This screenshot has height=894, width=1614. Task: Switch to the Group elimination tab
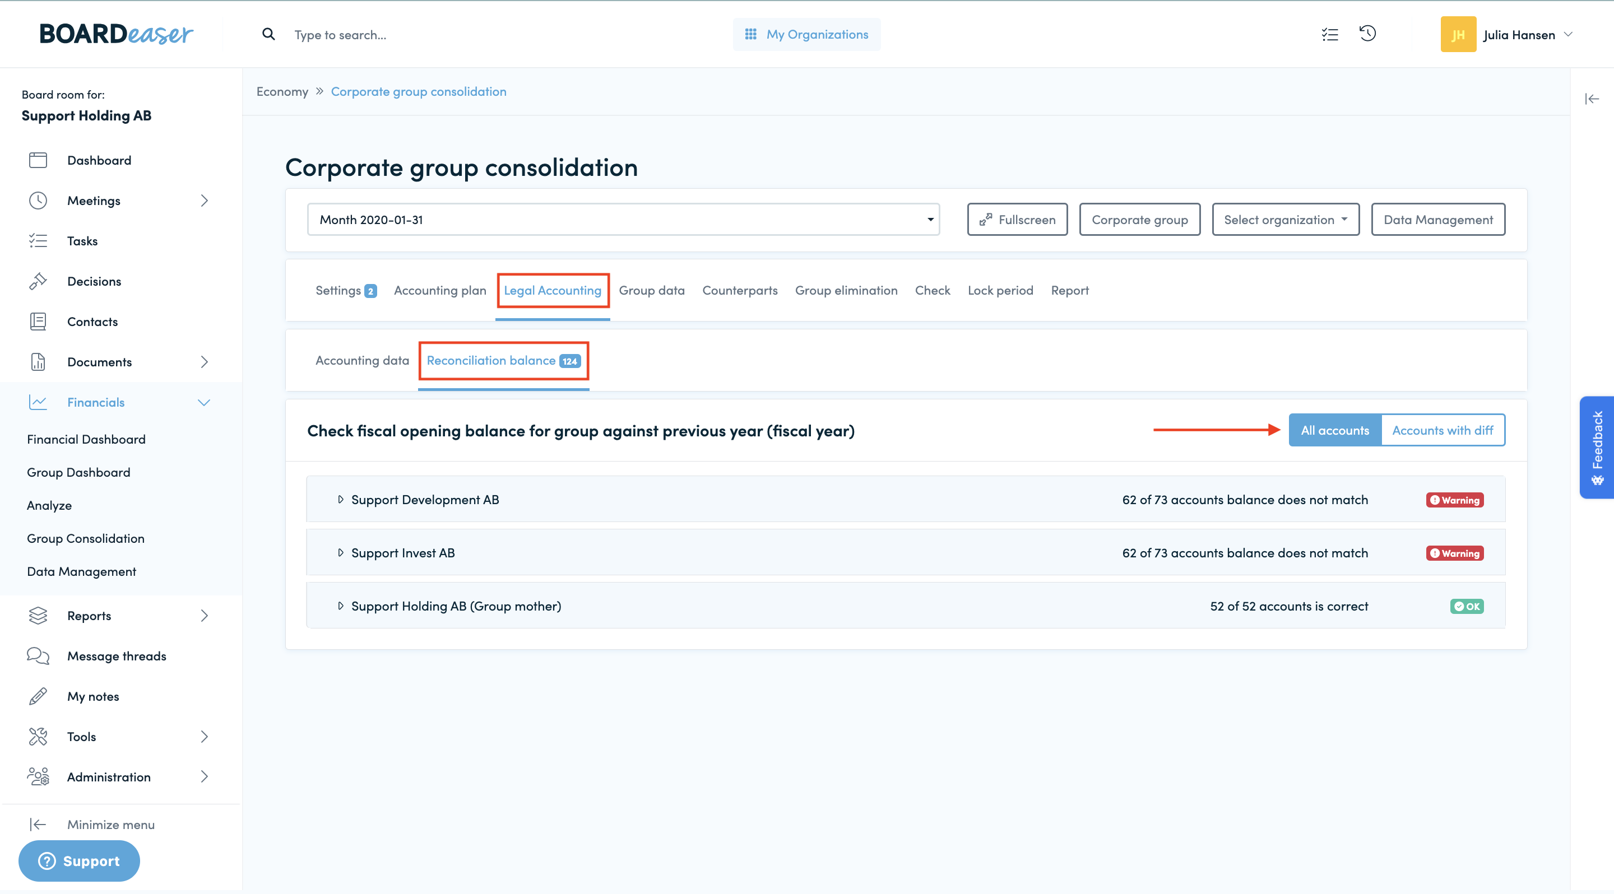coord(846,291)
